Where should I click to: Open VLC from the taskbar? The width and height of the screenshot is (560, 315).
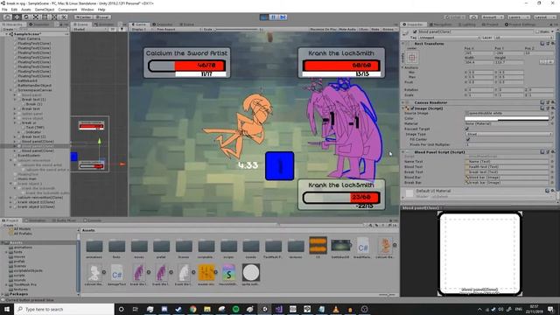[x=336, y=309]
